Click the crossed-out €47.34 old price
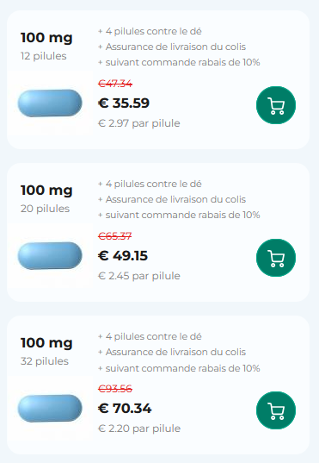 click(115, 84)
